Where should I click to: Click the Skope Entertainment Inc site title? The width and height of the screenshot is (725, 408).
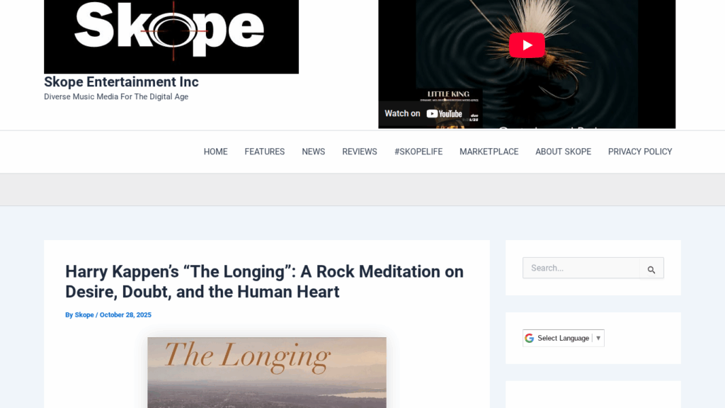point(121,82)
